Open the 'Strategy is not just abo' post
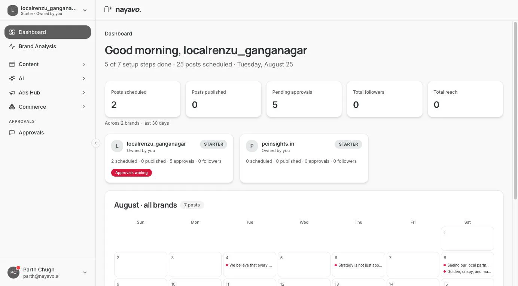Screen dimensions: 518x286 [359, 265]
